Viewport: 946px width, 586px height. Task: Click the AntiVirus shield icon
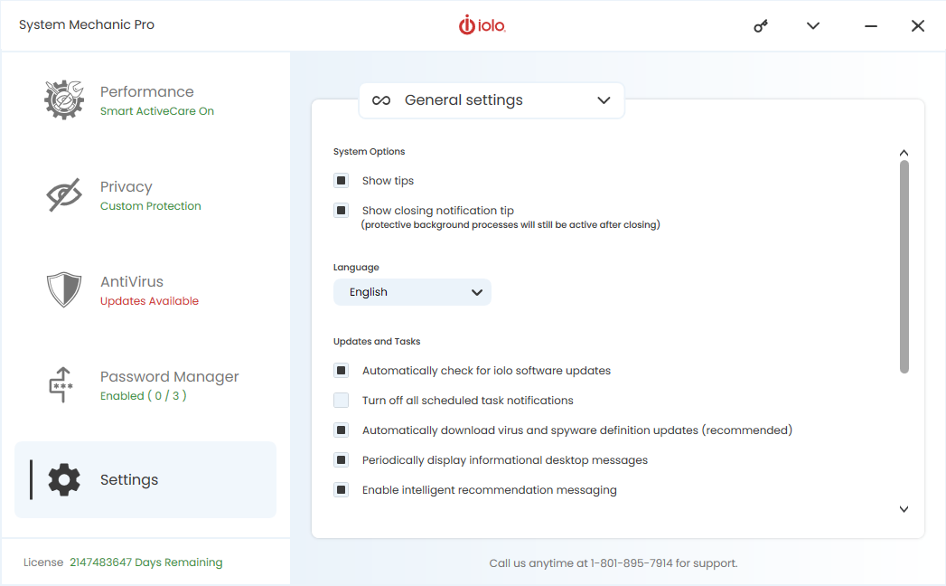click(64, 289)
